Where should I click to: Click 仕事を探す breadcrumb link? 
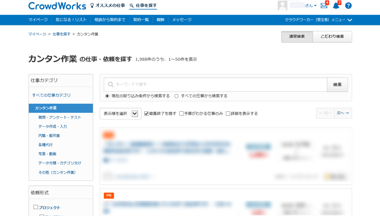coord(61,34)
